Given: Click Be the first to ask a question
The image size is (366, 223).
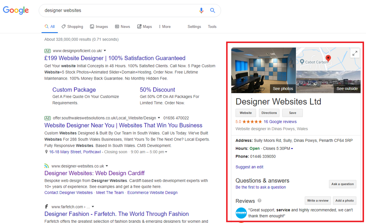Looking at the screenshot, I should tap(260, 187).
